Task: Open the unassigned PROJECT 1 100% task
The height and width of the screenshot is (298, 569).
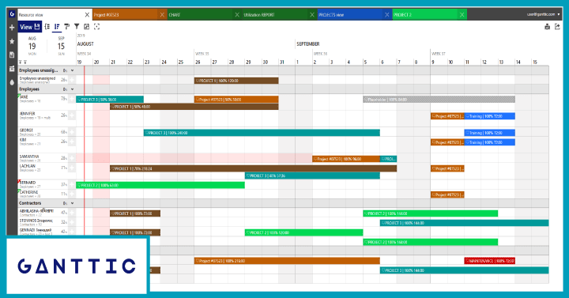Action: [236, 81]
